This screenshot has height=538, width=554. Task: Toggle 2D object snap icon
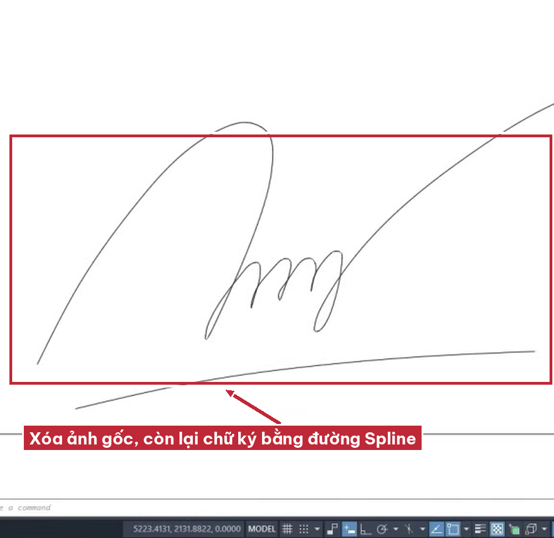tap(453, 529)
